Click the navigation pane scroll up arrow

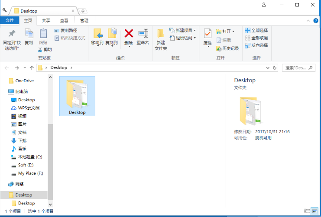pyautogui.click(x=50, y=77)
